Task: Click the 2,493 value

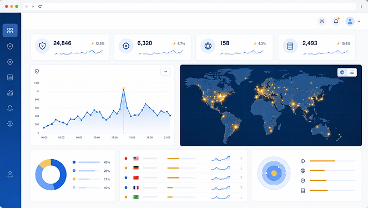Action: (310, 43)
